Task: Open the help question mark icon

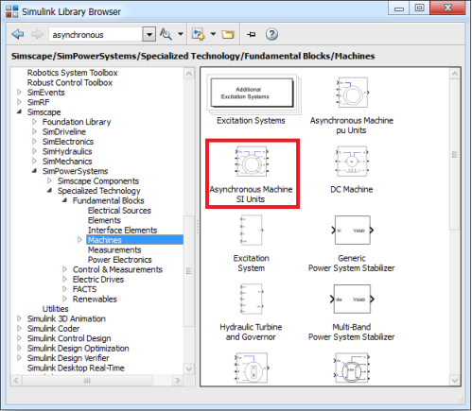Action: (x=271, y=34)
